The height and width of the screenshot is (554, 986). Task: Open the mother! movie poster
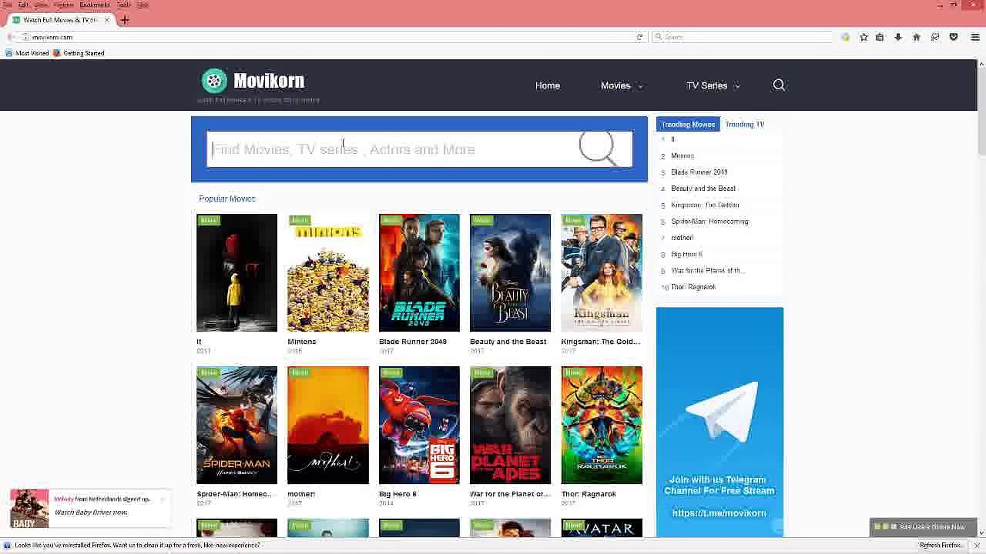pyautogui.click(x=328, y=425)
